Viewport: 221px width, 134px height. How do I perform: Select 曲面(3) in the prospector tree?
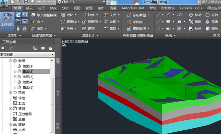click(x=28, y=77)
